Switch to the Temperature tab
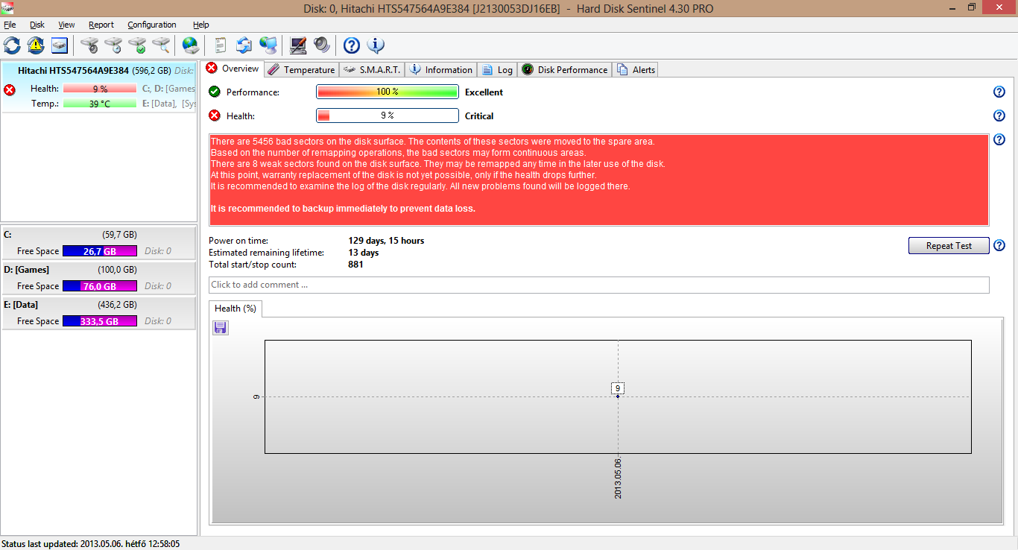Image resolution: width=1018 pixels, height=550 pixels. (x=301, y=69)
